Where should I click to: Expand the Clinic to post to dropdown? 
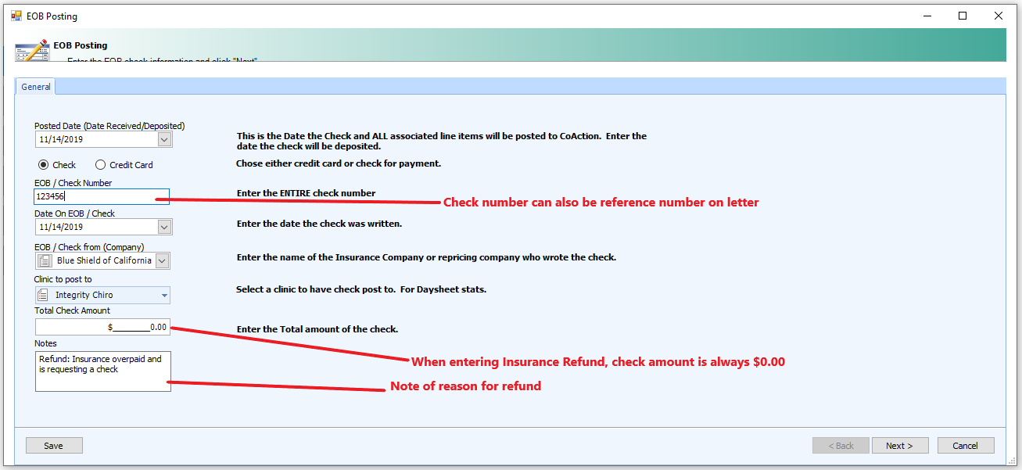(164, 295)
